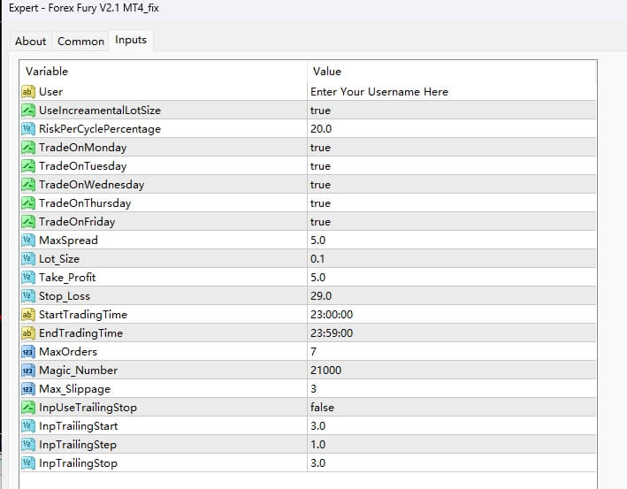The width and height of the screenshot is (627, 489).
Task: Click the InpTrailingStart double icon
Action: click(28, 426)
